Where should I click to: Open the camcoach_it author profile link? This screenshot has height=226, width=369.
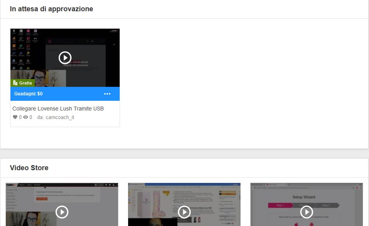60,117
